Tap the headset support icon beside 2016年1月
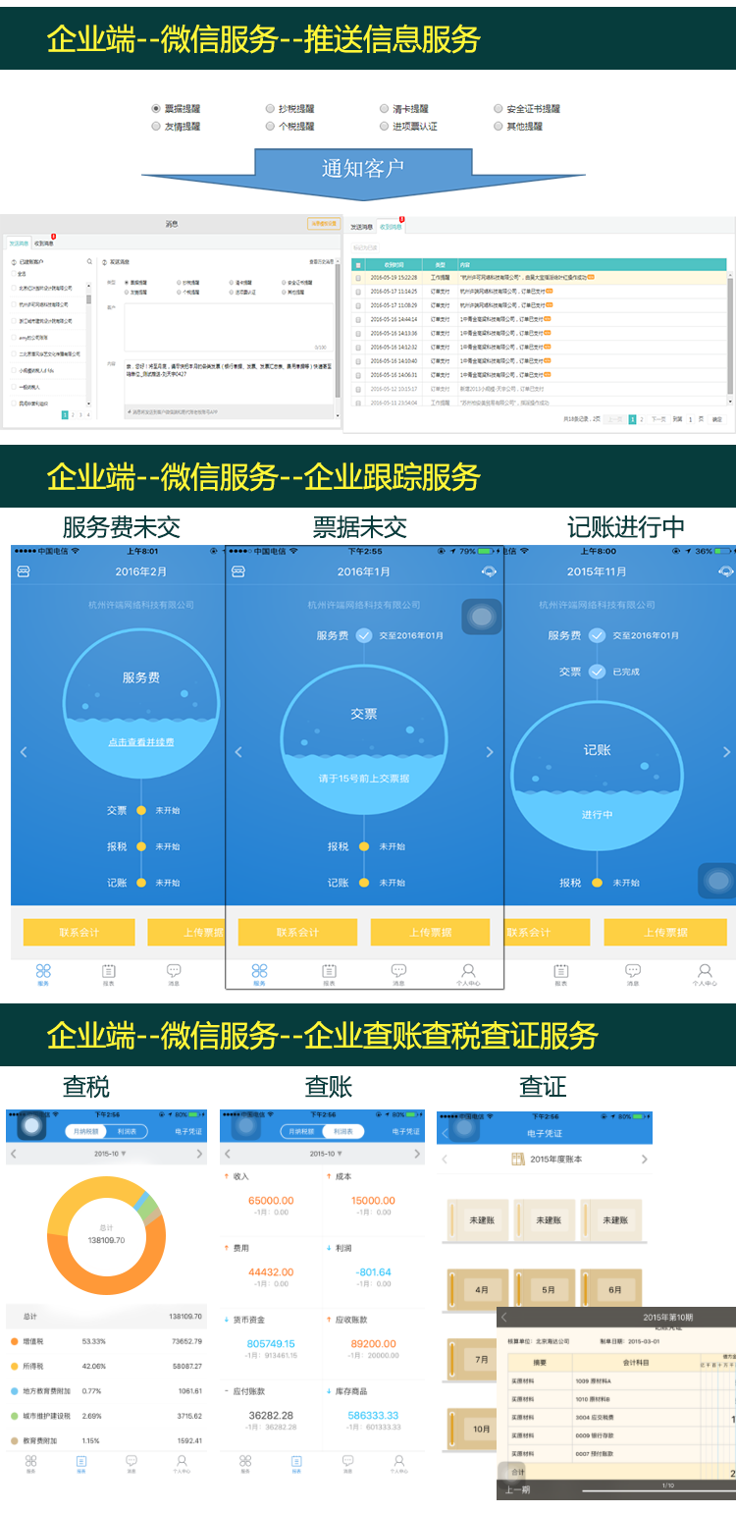The height and width of the screenshot is (1513, 736). [x=489, y=571]
